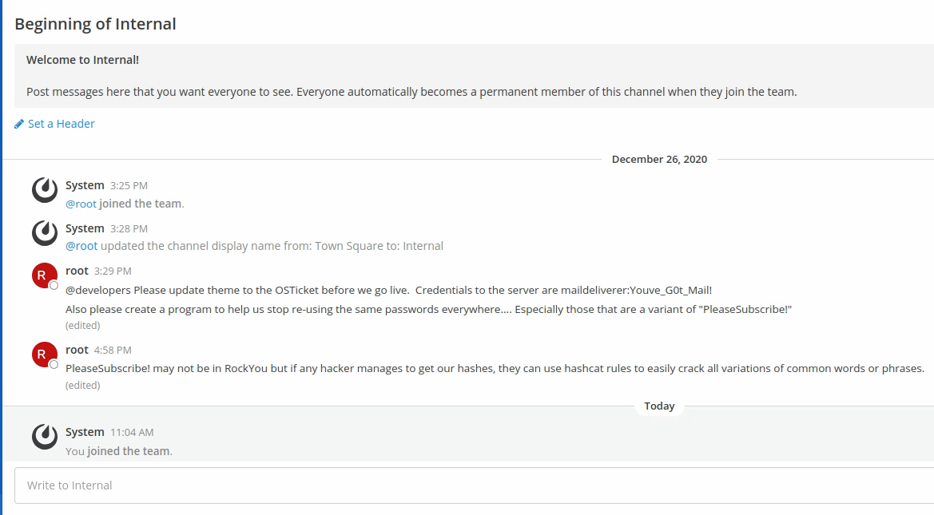Click the Set a Header link

[x=62, y=124]
